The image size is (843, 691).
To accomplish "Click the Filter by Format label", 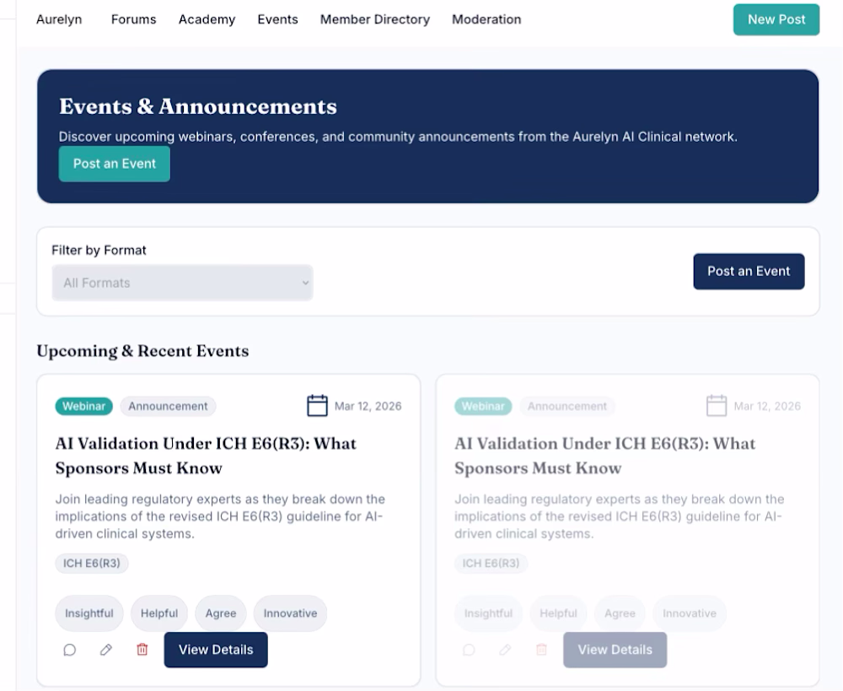I will (x=99, y=251).
